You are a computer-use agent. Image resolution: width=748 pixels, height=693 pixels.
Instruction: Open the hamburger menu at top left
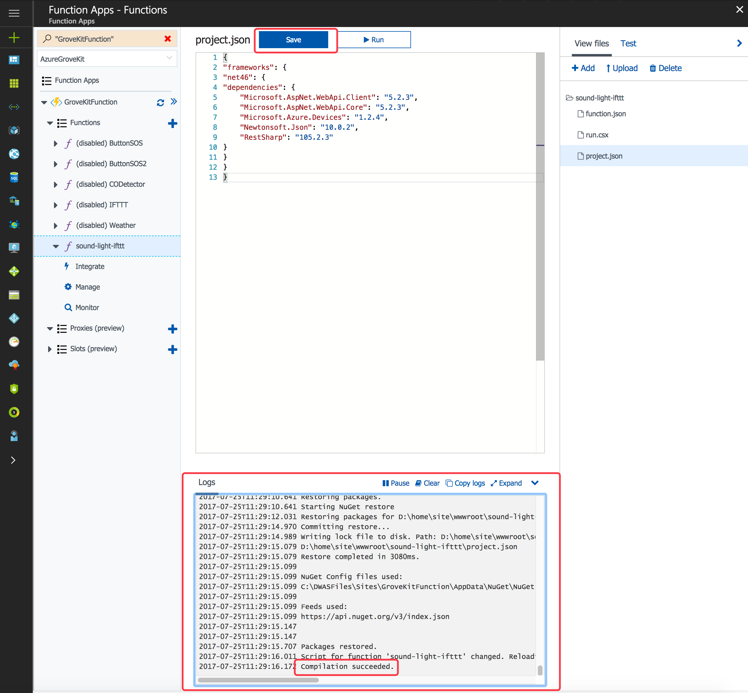point(14,13)
